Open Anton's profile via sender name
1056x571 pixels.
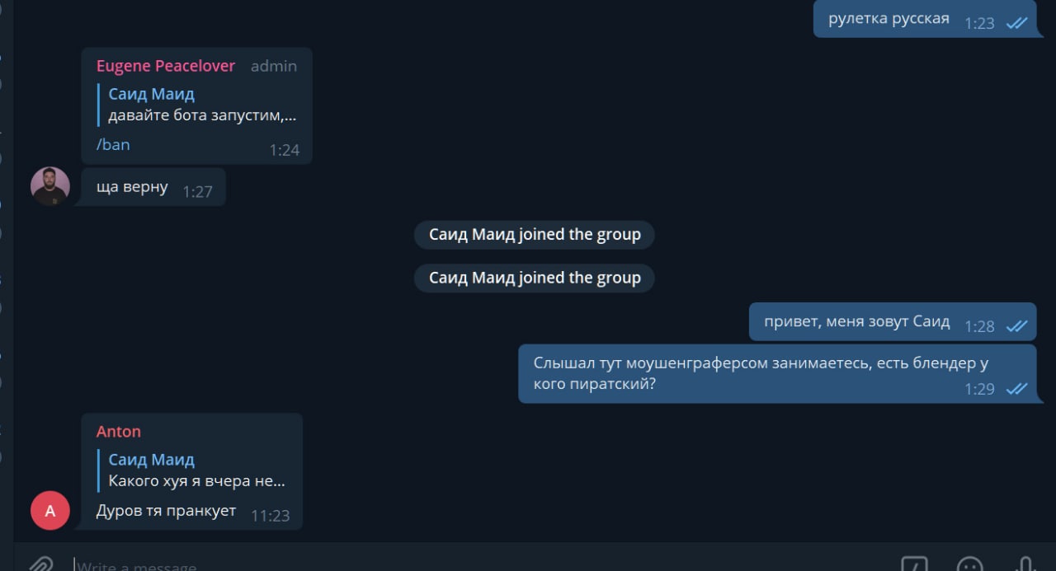point(119,432)
